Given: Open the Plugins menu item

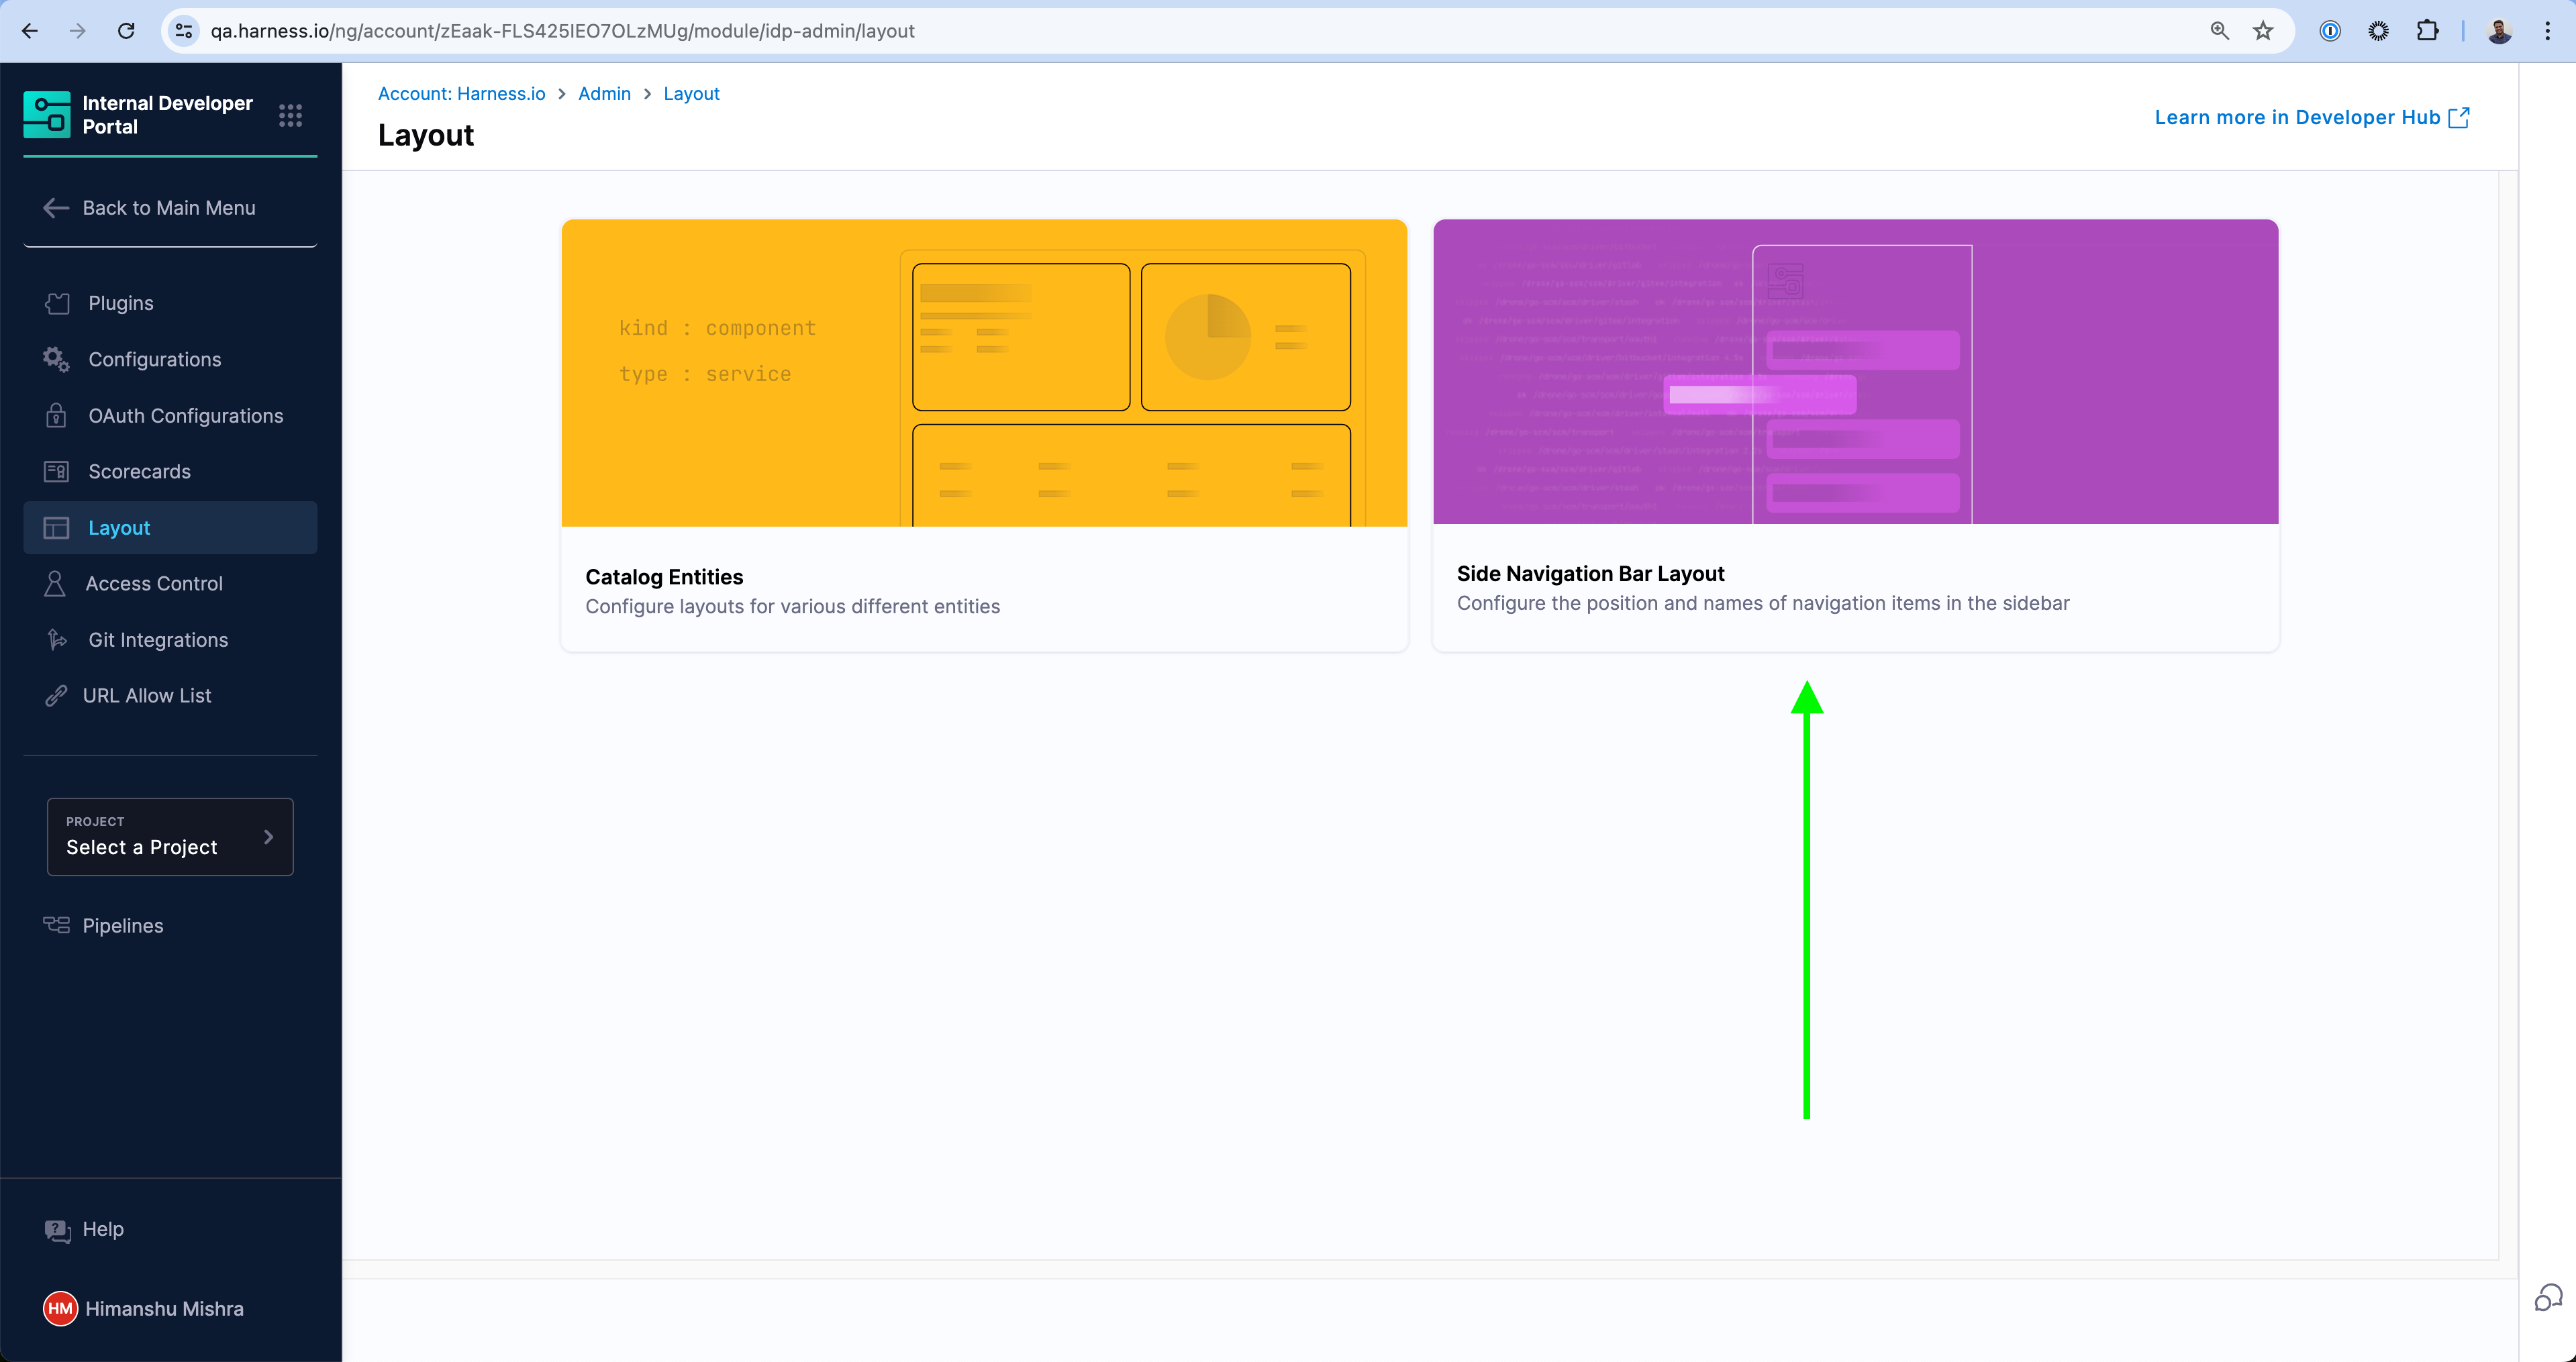Looking at the screenshot, I should [120, 303].
